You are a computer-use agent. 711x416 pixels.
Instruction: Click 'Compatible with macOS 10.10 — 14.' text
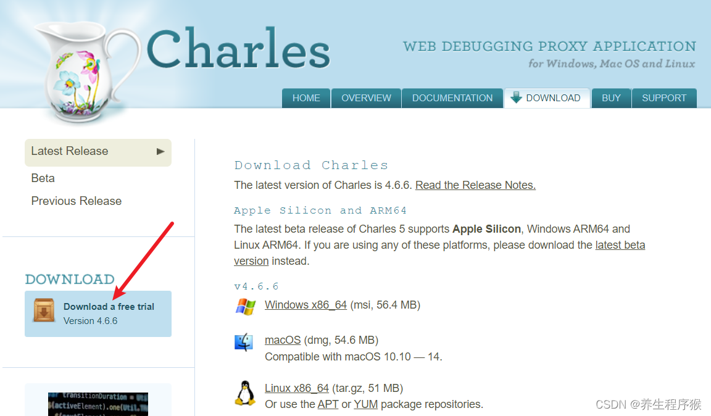pyautogui.click(x=353, y=357)
